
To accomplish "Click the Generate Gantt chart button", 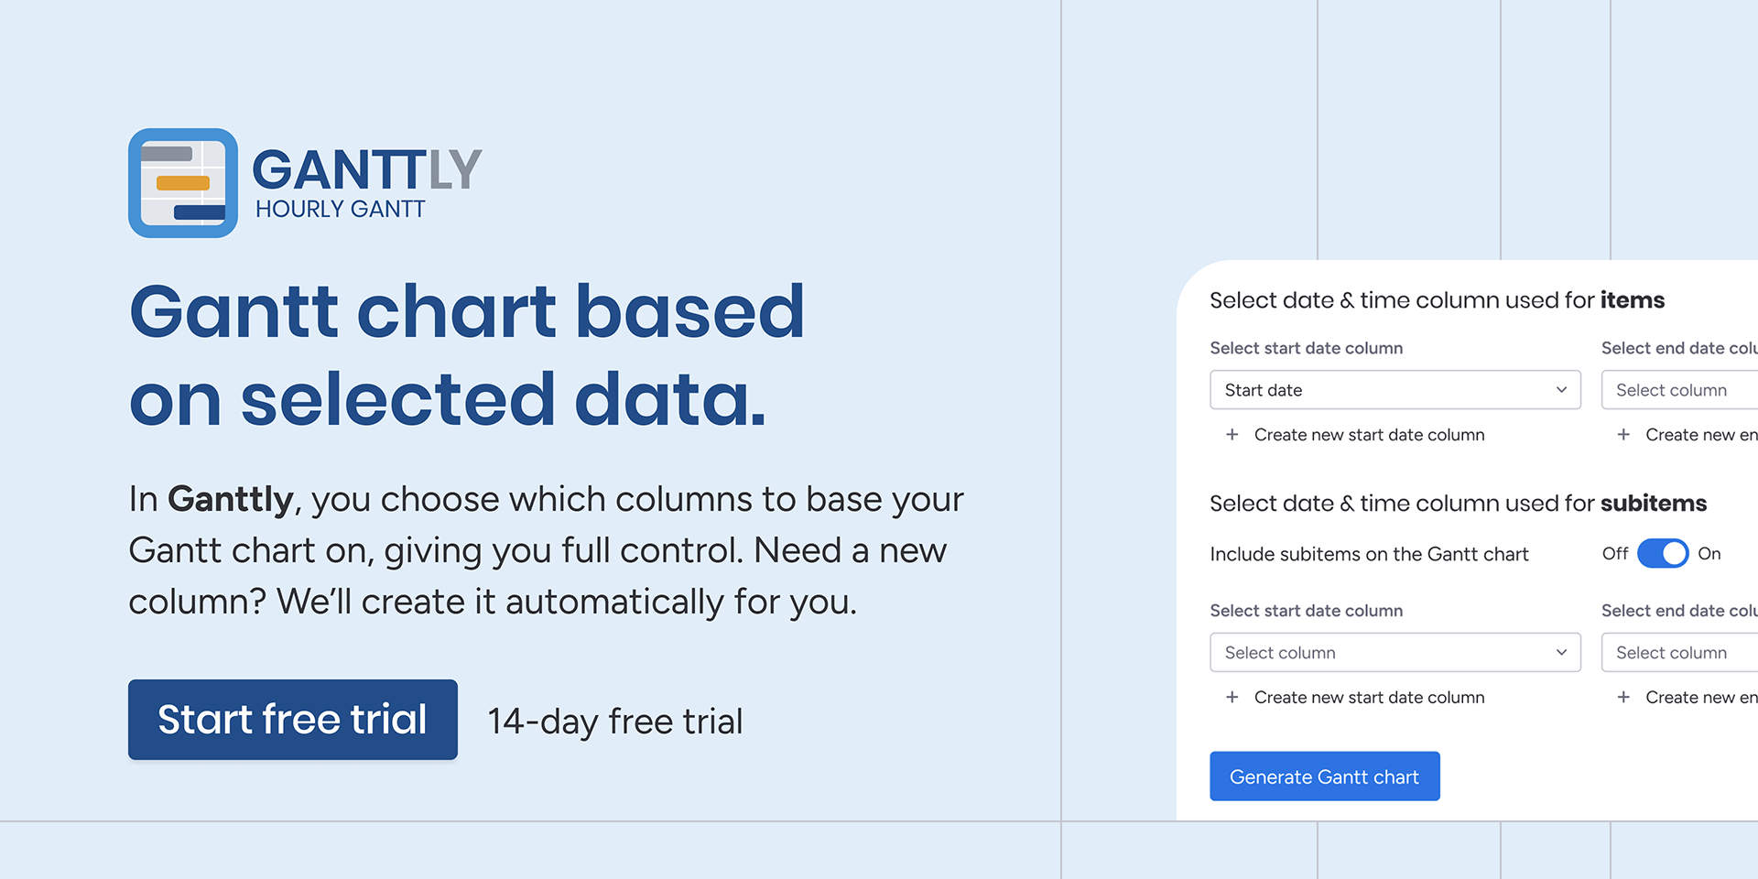I will pos(1324,776).
